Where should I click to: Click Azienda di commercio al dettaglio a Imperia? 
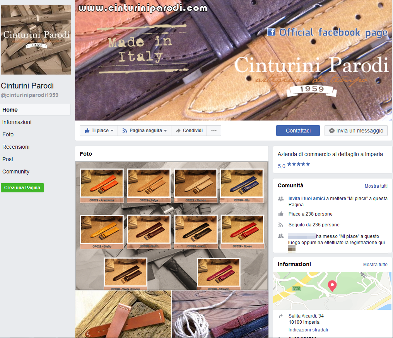pyautogui.click(x=330, y=154)
